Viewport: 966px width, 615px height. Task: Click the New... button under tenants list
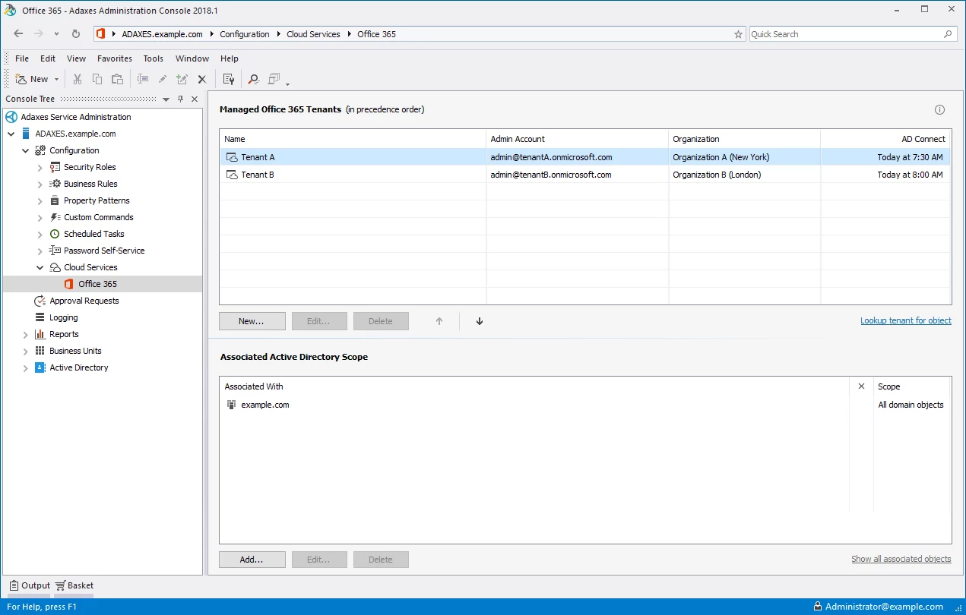[x=252, y=321]
